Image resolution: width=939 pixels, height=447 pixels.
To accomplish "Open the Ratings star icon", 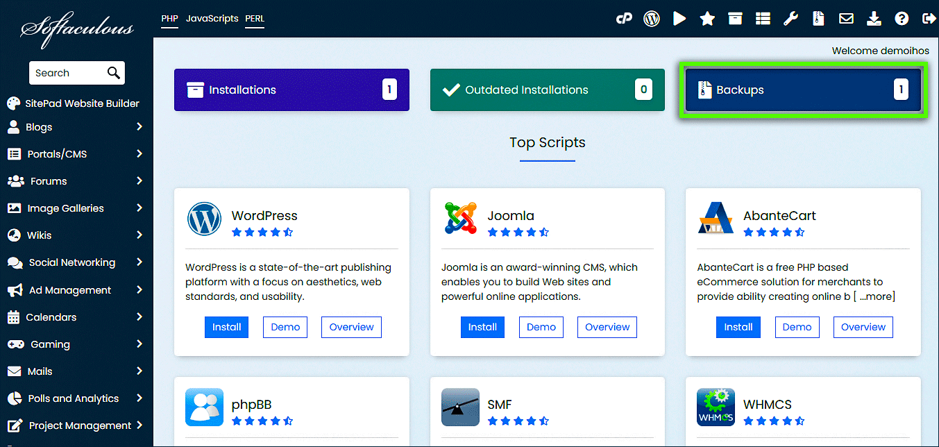I will point(707,18).
